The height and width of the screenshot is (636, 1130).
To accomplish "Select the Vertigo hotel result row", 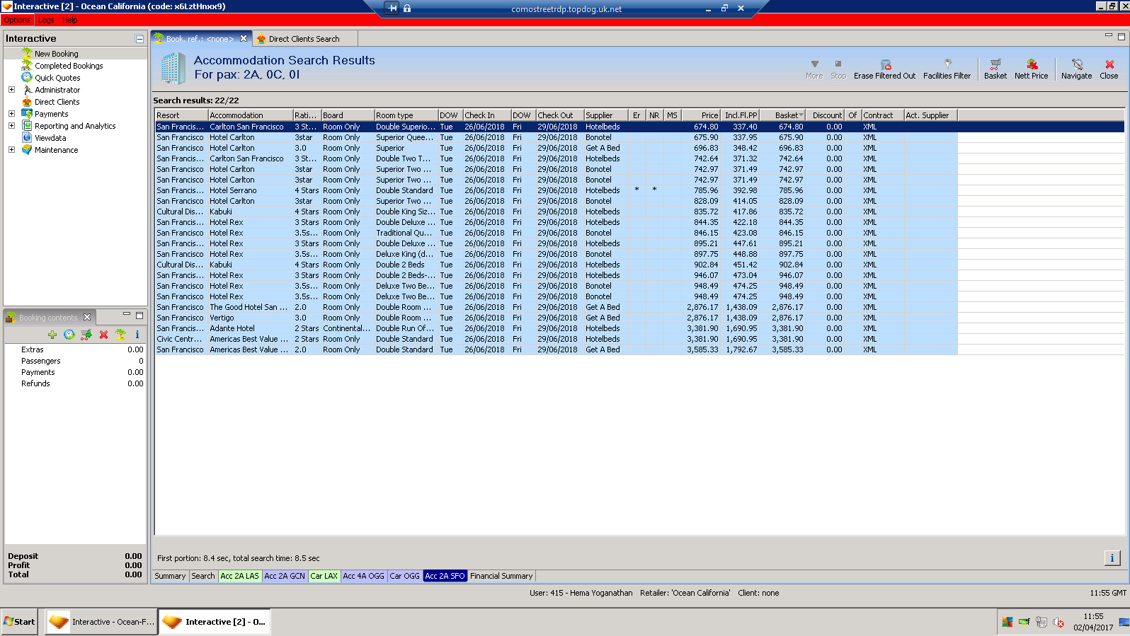I will point(556,318).
